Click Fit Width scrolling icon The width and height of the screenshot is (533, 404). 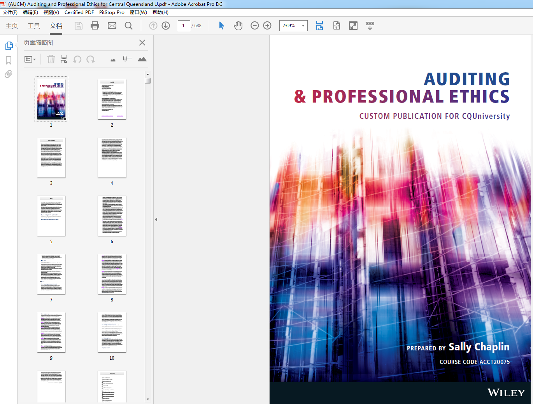319,26
